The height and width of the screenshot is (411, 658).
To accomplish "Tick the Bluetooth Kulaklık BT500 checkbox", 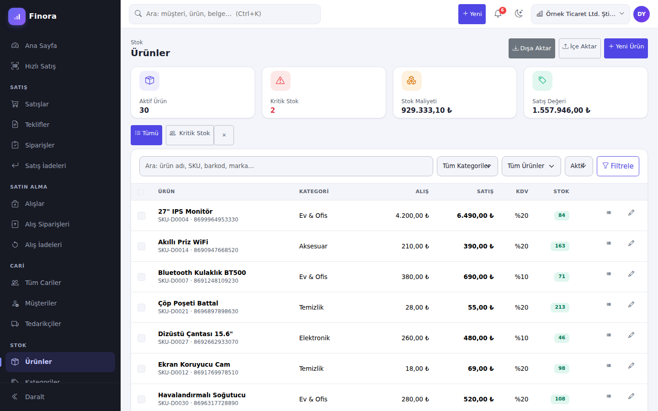I will click(141, 277).
